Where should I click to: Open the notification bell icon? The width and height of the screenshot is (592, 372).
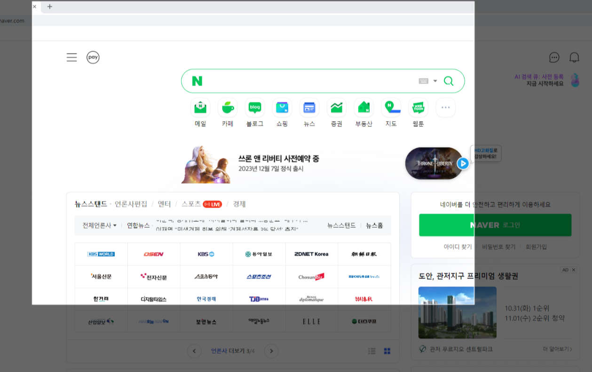click(x=574, y=57)
